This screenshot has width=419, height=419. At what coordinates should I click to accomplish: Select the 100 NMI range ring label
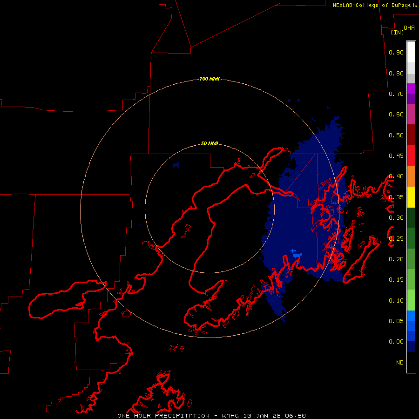[x=209, y=79]
